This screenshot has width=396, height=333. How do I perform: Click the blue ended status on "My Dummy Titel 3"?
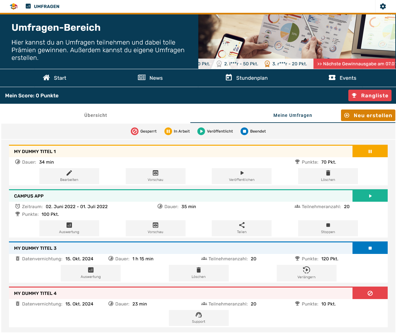[x=370, y=248]
